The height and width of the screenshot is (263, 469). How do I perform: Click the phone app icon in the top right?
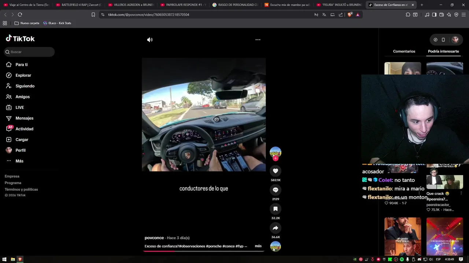click(x=443, y=39)
